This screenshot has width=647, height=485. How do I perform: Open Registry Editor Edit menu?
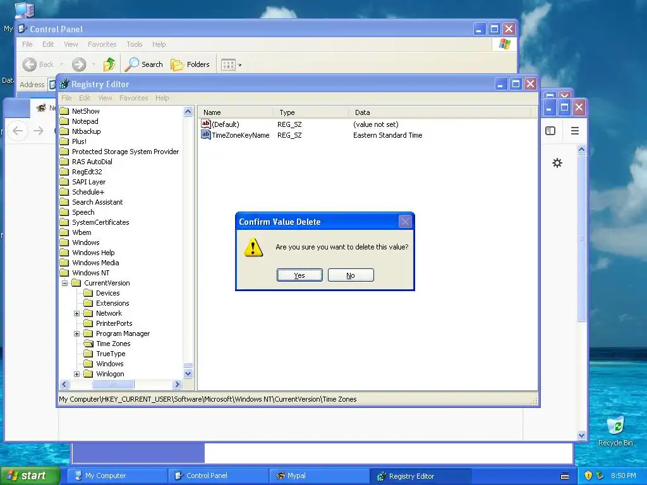pyautogui.click(x=85, y=98)
